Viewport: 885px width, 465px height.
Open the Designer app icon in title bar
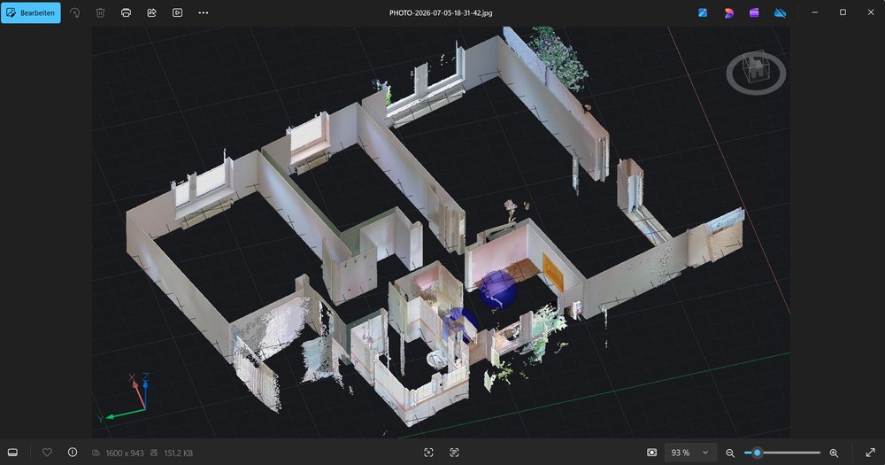point(703,12)
